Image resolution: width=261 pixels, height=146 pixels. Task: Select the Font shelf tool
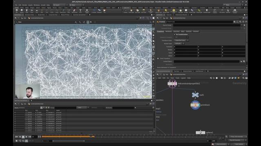pyautogui.click(x=80, y=11)
